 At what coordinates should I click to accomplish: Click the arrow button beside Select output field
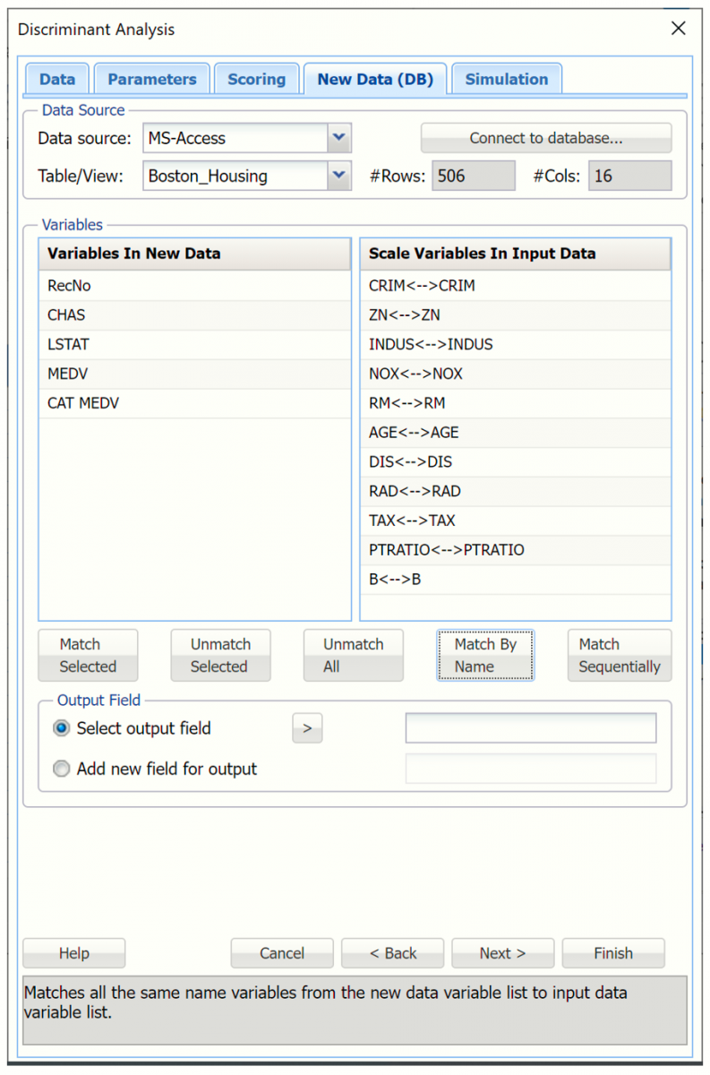pos(307,728)
